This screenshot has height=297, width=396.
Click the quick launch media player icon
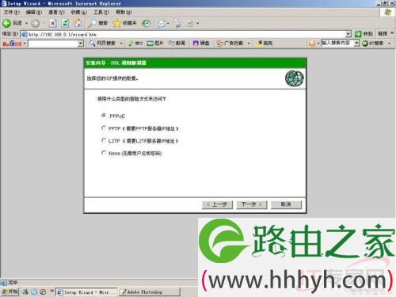tap(43, 291)
